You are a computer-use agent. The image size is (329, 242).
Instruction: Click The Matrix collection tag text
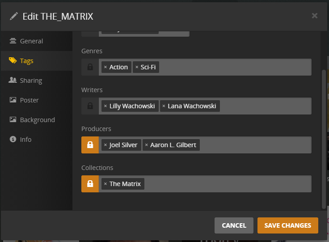tap(125, 184)
